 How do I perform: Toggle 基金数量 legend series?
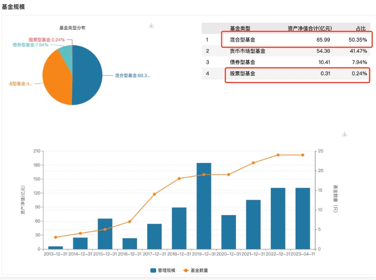pos(196,271)
